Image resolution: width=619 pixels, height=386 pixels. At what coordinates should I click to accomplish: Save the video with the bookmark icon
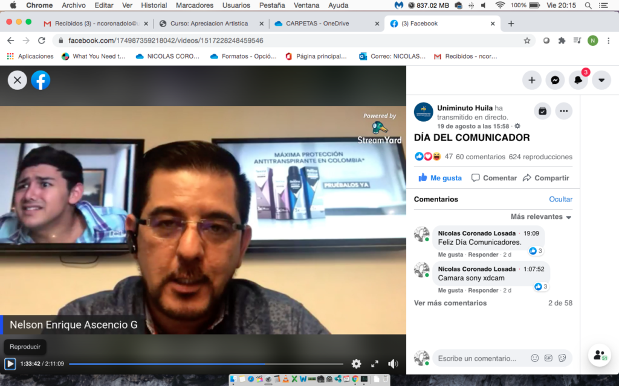click(x=542, y=111)
